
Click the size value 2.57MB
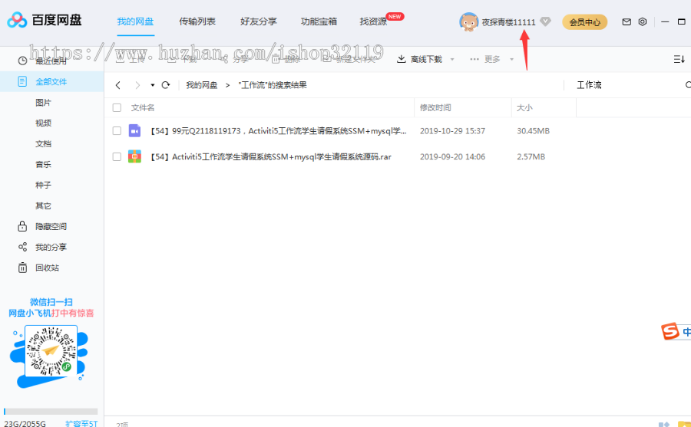coord(531,156)
